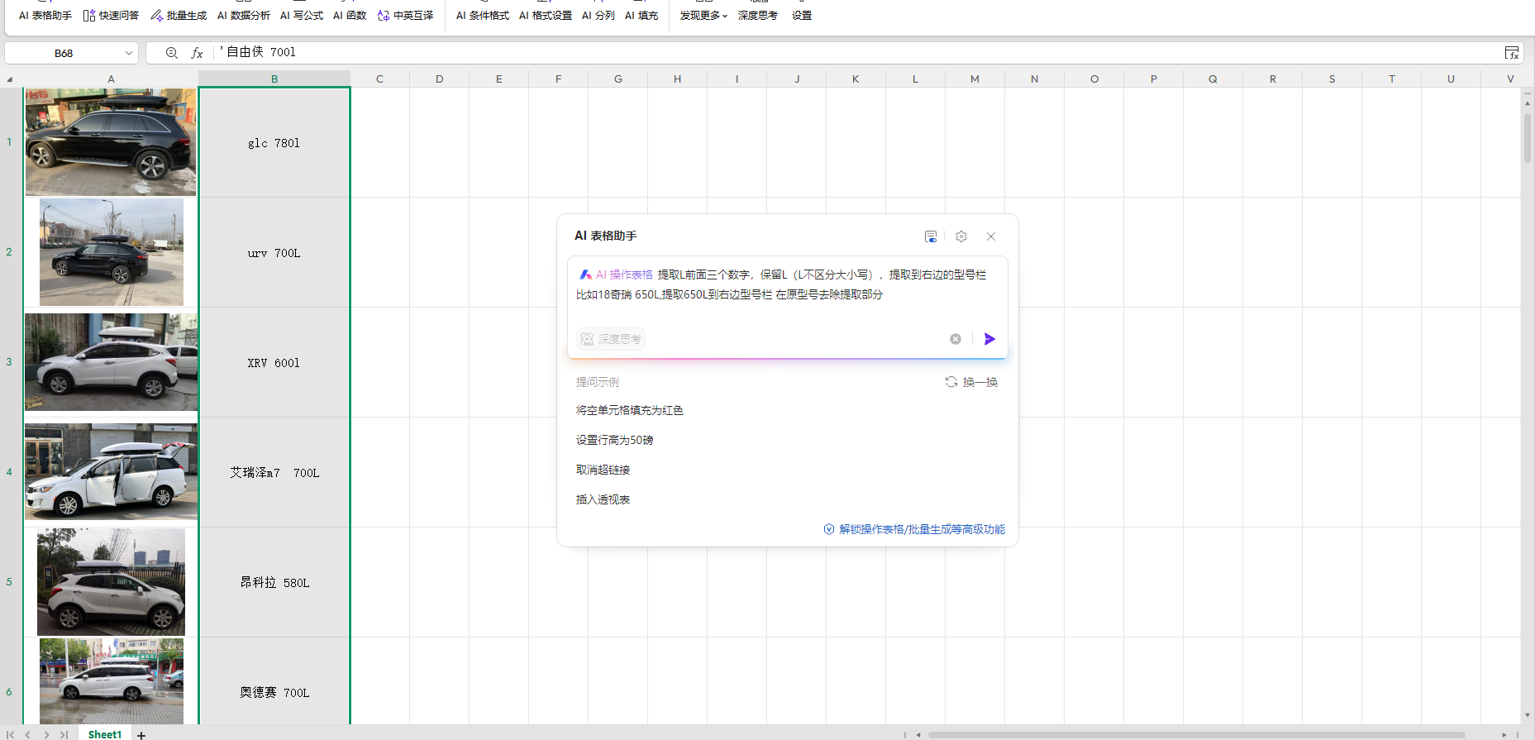Select the black GLC car thumbnail
1535x740 pixels.
111,142
